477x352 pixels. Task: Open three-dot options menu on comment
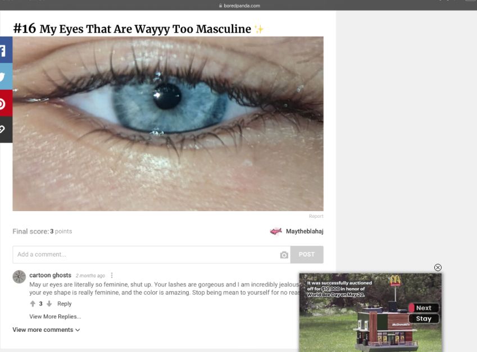coord(112,276)
